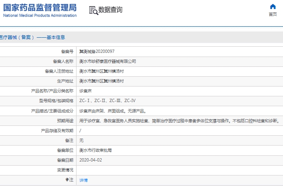The width and height of the screenshot is (283, 189).
Task: Click the 预期用途 description text
Action: (x=180, y=121)
